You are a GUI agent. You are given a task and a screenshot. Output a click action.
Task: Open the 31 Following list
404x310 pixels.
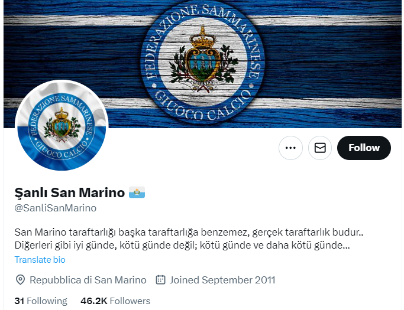pyautogui.click(x=41, y=301)
